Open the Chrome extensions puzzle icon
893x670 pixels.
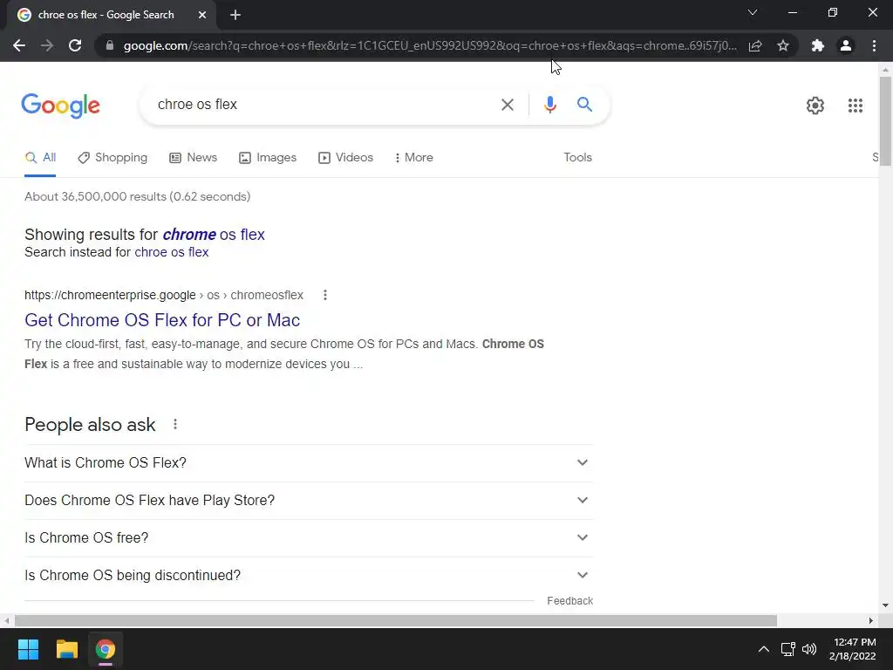[817, 45]
